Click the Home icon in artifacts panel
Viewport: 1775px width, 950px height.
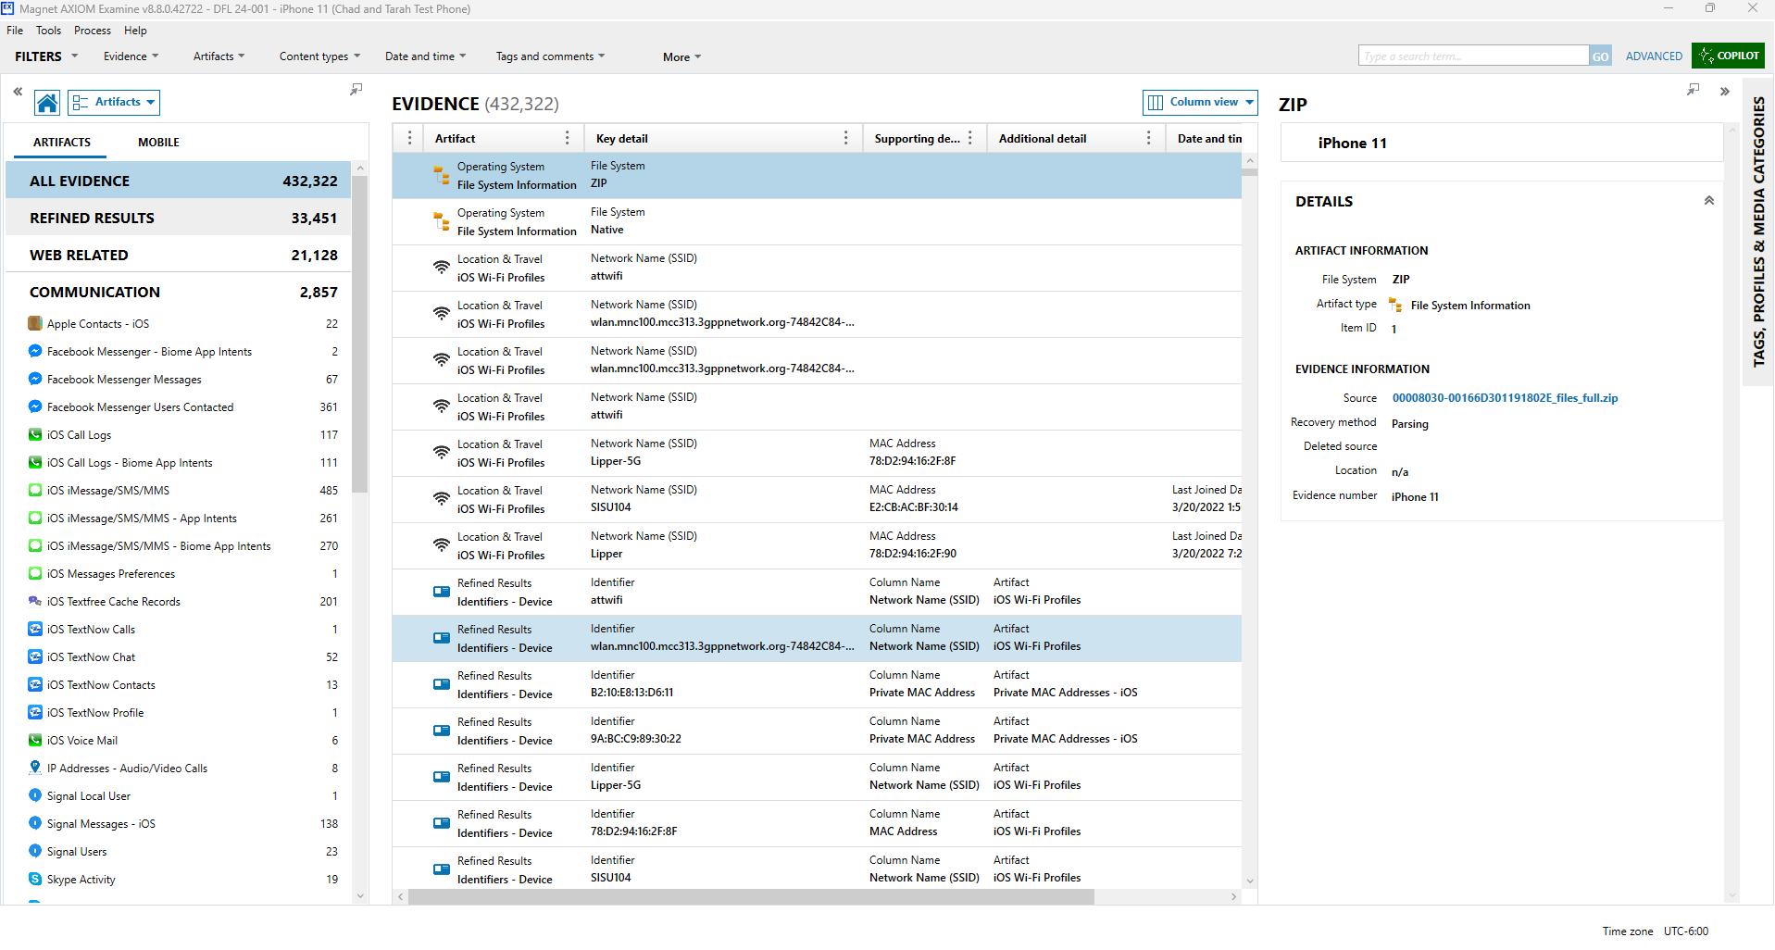pos(47,103)
